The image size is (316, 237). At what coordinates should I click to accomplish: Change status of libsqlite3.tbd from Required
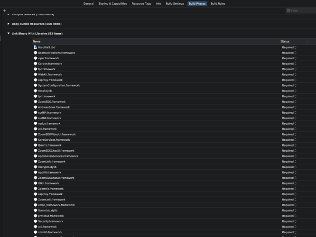pos(289,47)
